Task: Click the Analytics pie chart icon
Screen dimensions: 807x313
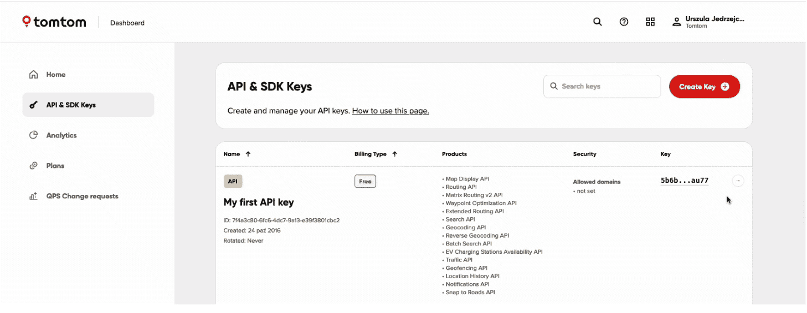Action: [33, 135]
